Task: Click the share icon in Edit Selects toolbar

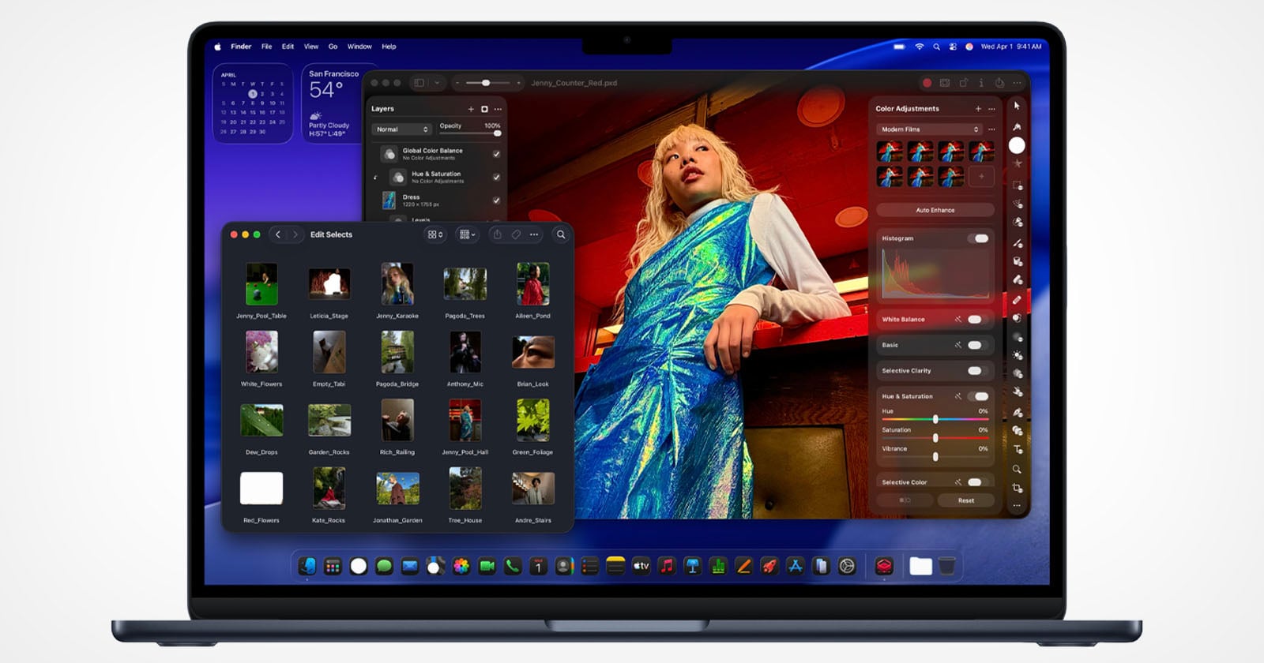Action: point(497,234)
